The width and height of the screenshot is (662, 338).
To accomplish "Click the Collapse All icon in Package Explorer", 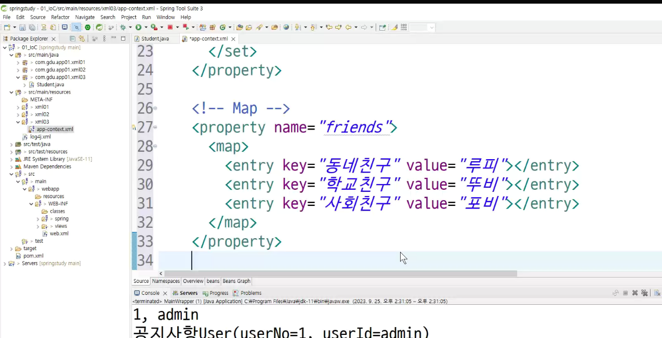I will click(x=72, y=38).
